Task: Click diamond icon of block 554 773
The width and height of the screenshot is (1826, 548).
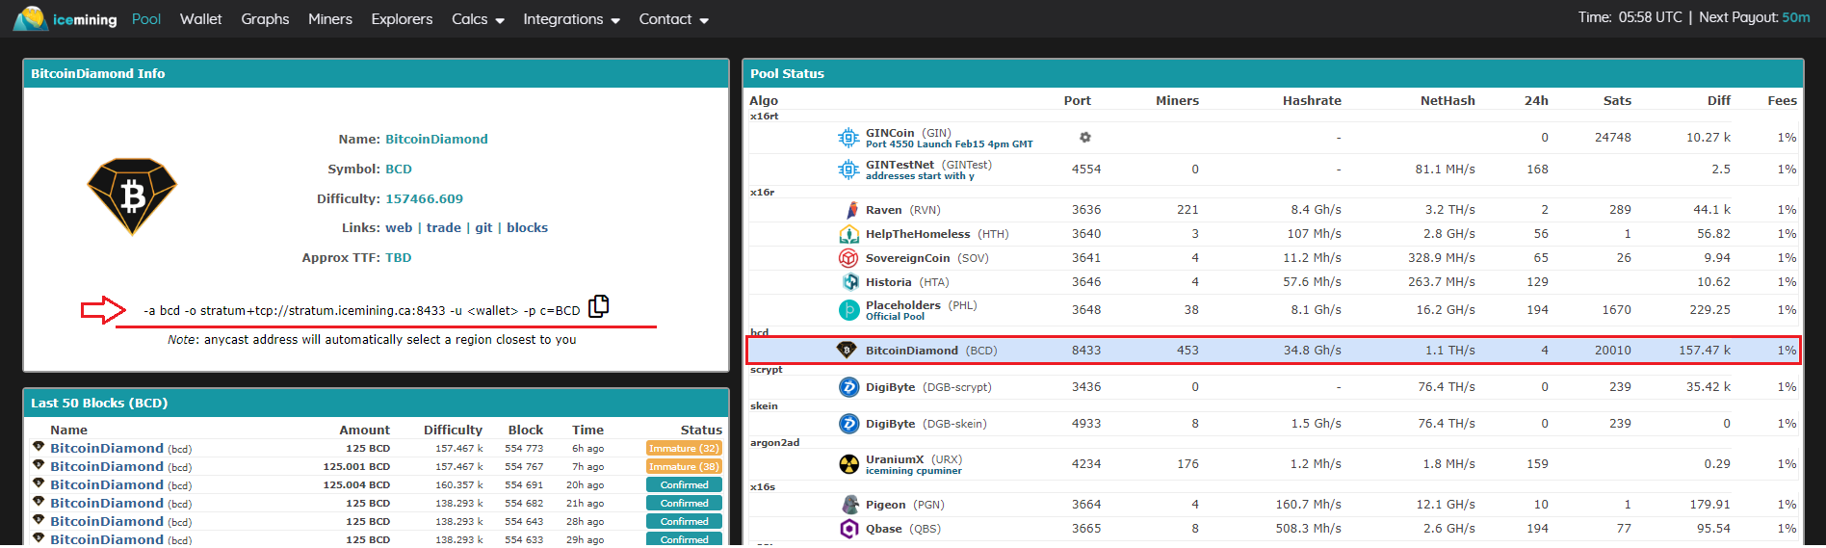Action: 39,447
